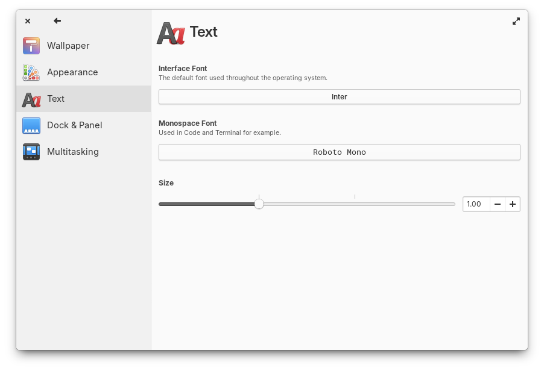The width and height of the screenshot is (544, 374).
Task: Open the Multitasking settings entry
Action: (73, 152)
